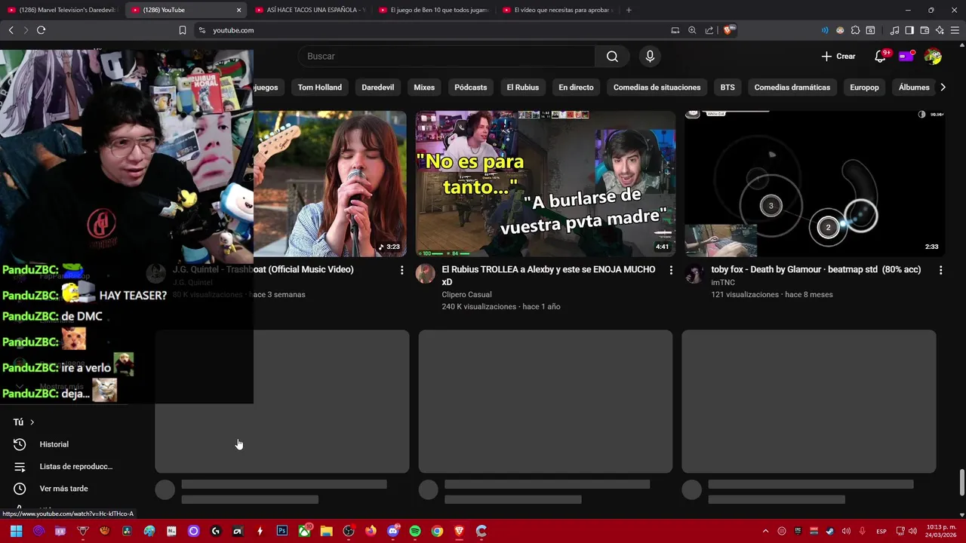This screenshot has width=966, height=543.
Task: Open the browser hamburger menu
Action: point(955,30)
